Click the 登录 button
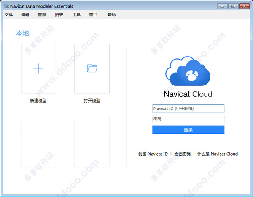This screenshot has height=197, width=253. 188,129
